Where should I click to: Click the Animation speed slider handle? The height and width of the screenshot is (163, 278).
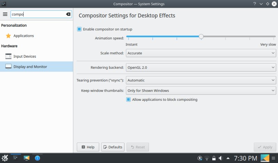(x=201, y=36)
